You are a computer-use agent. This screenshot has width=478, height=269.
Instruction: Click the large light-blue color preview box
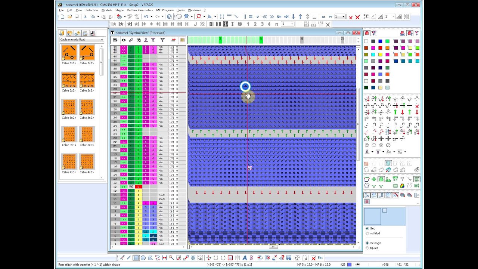[x=372, y=216]
